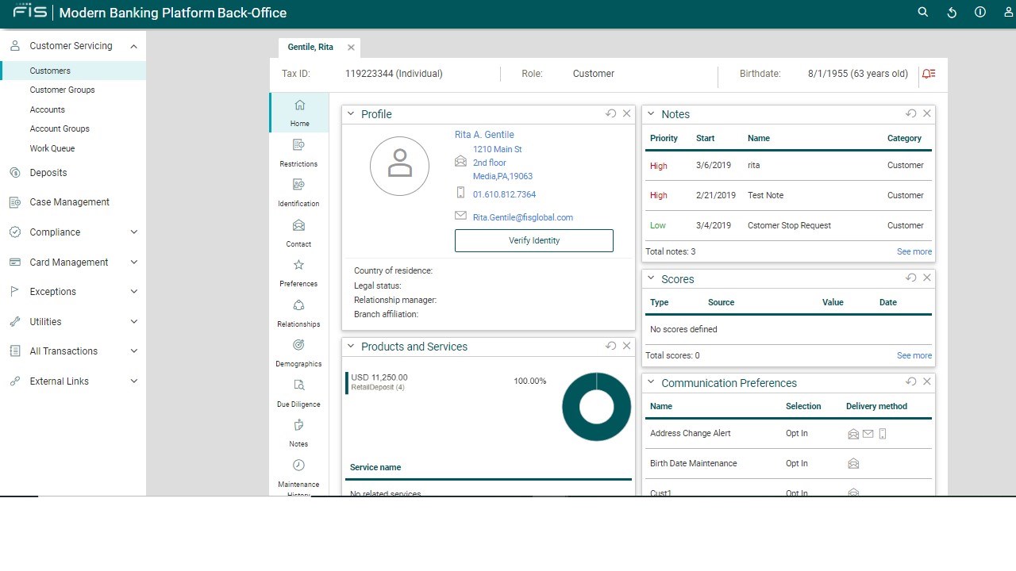The height and width of the screenshot is (571, 1016).
Task: Click the Verify Identity button
Action: point(534,240)
